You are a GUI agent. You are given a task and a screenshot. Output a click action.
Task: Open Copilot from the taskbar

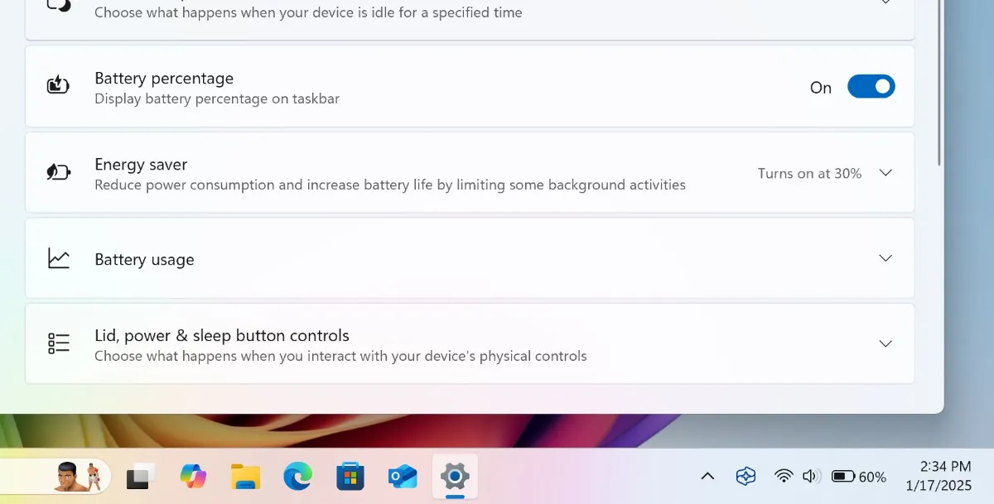click(x=193, y=476)
